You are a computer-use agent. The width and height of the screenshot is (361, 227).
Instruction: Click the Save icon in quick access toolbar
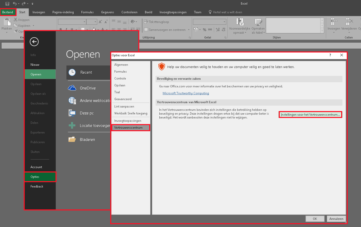[7, 4]
